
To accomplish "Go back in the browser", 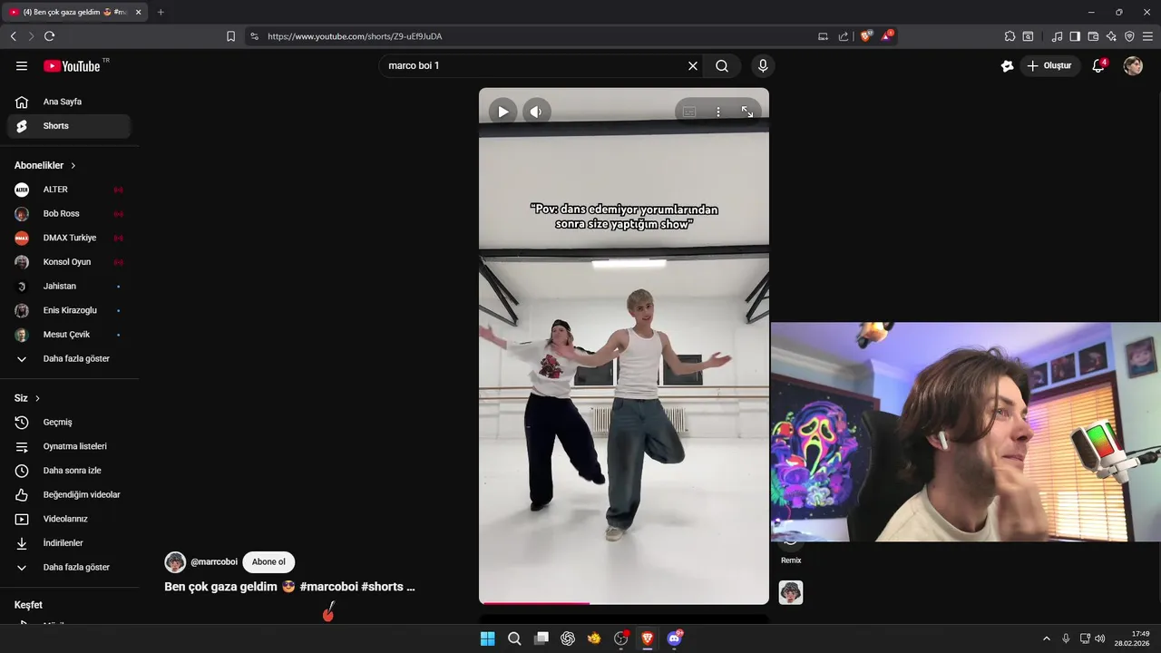I will click(13, 36).
